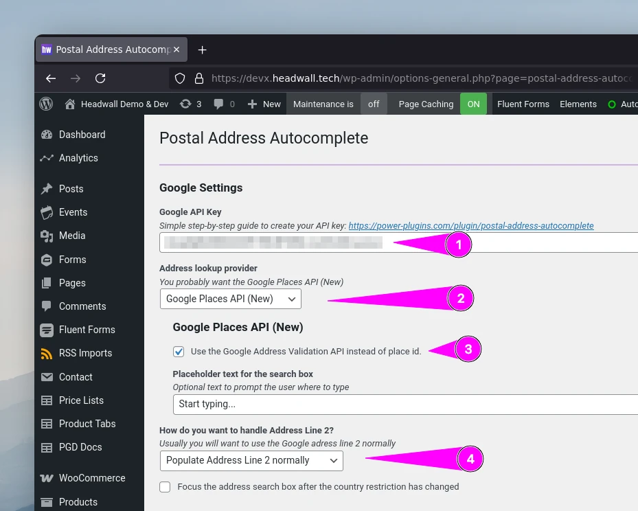Open Fluent Forms in admin bar
The image size is (638, 511).
(523, 104)
